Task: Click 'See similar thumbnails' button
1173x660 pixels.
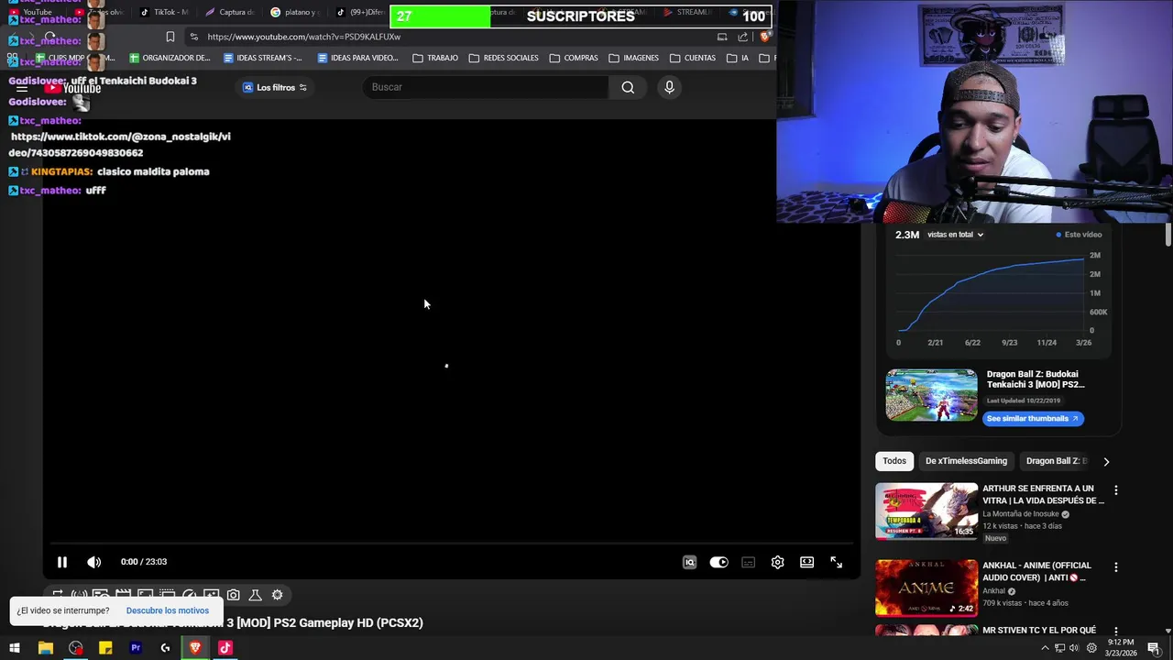Action: 1034,418
